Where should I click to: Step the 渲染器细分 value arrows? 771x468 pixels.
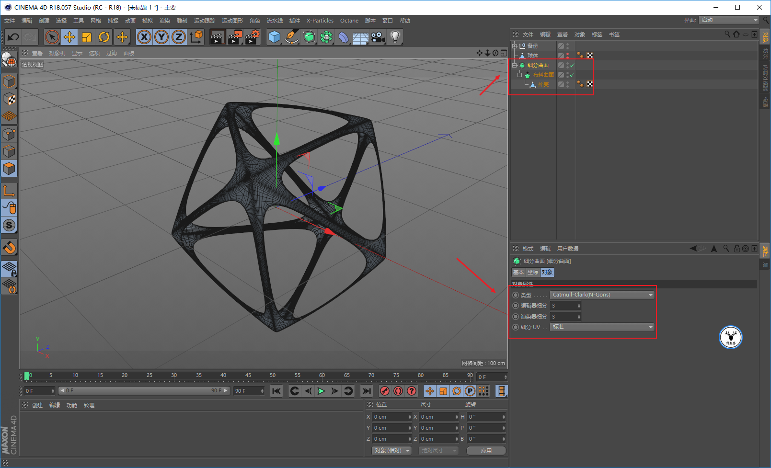[579, 317]
